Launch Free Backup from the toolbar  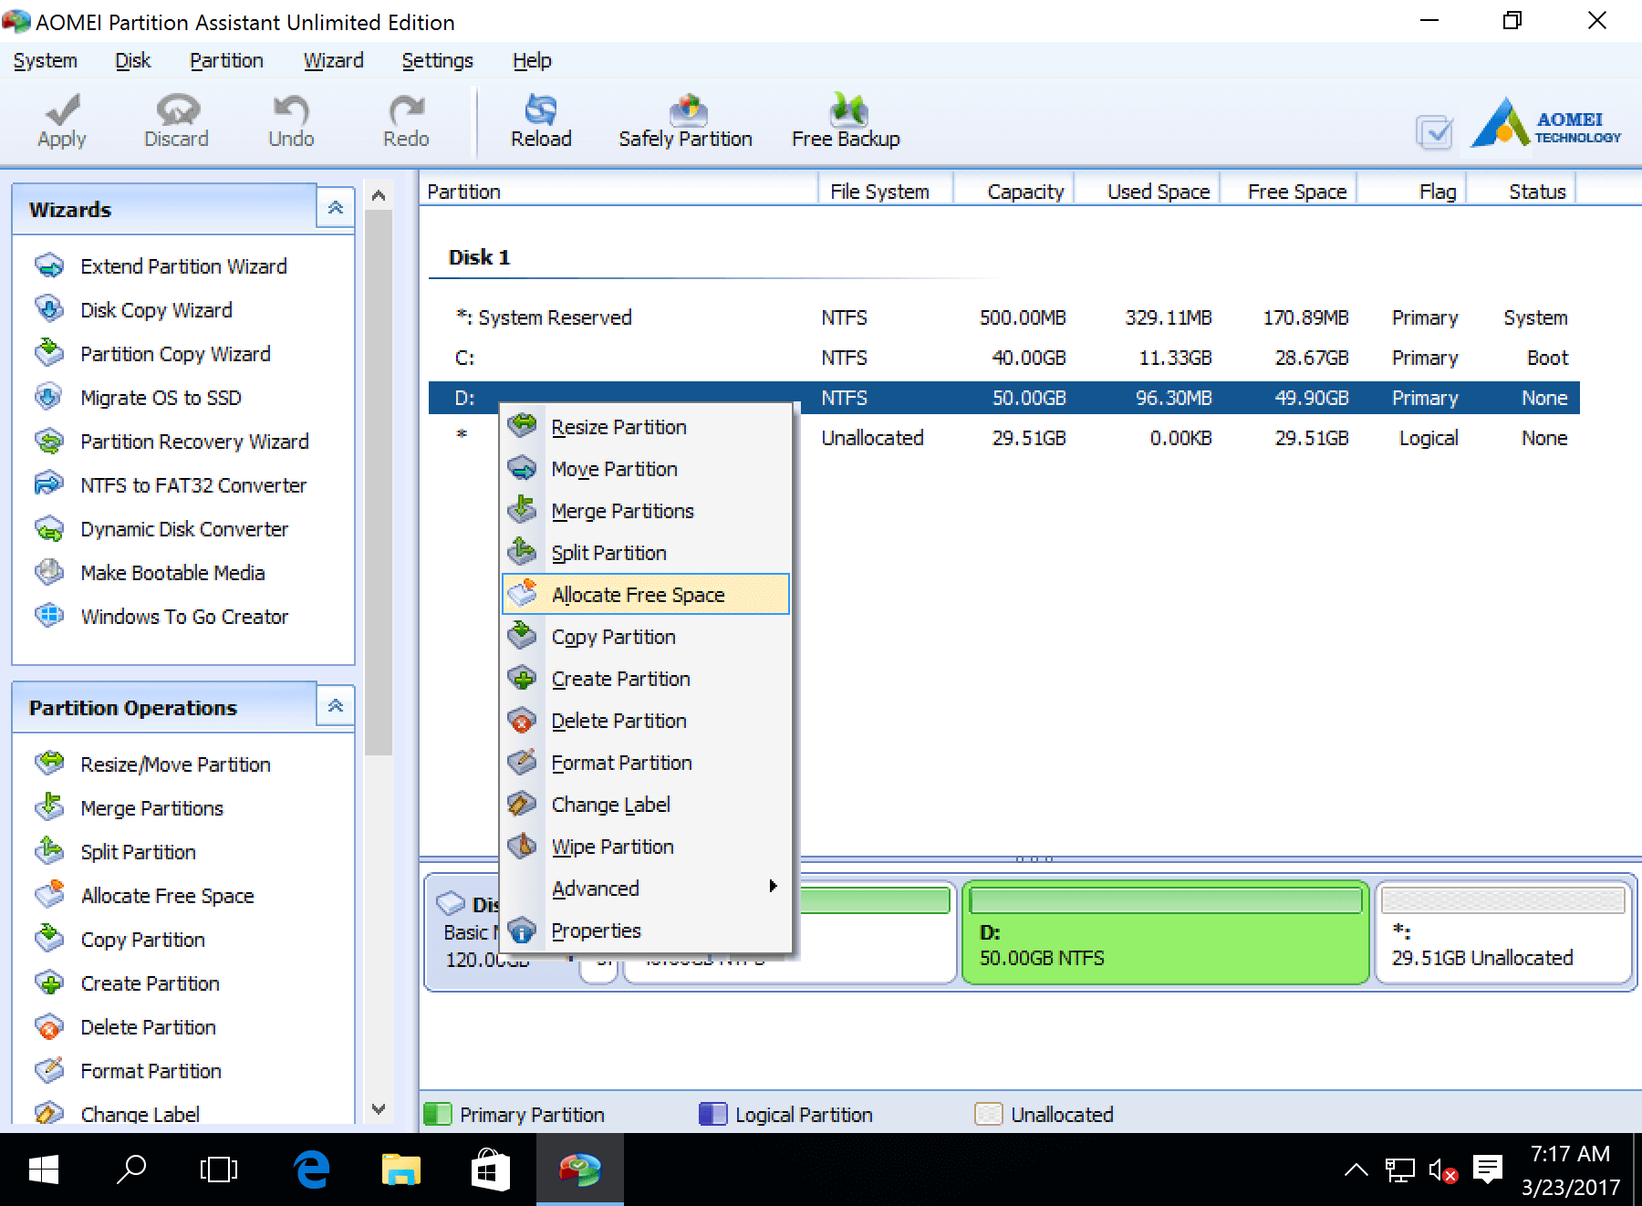[846, 120]
